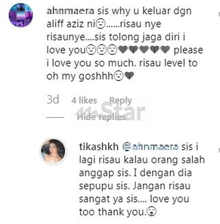This screenshot has height=224, width=220.
Task: Follow the blurred @mention in tikashkh's reply
Action: (x=151, y=147)
